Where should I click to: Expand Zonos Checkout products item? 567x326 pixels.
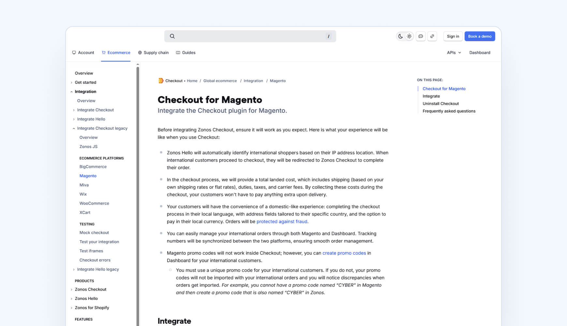90,289
